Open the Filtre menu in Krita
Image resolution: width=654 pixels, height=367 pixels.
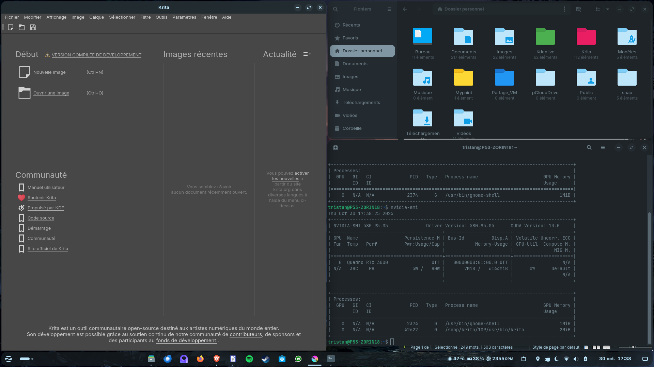click(x=145, y=17)
